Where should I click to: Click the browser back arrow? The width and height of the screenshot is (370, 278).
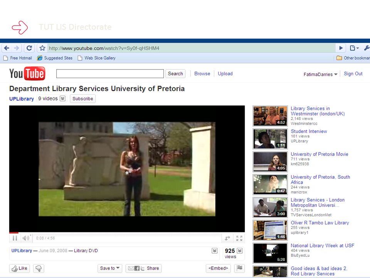(7, 48)
